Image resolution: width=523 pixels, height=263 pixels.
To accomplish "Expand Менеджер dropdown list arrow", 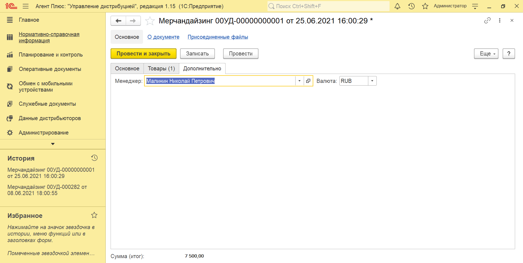I will [299, 81].
